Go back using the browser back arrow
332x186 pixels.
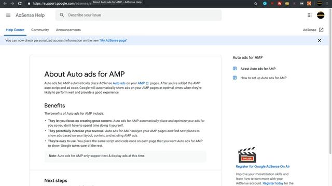pyautogui.click(x=5, y=4)
